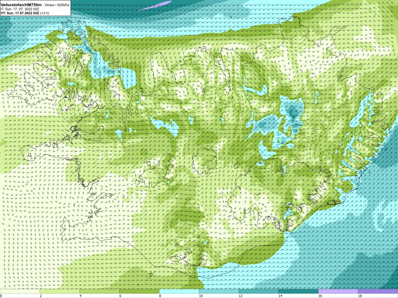The width and height of the screenshot is (398, 298).
Task: Click the '(+3 h)' forecast offset text
Action: click(x=44, y=13)
